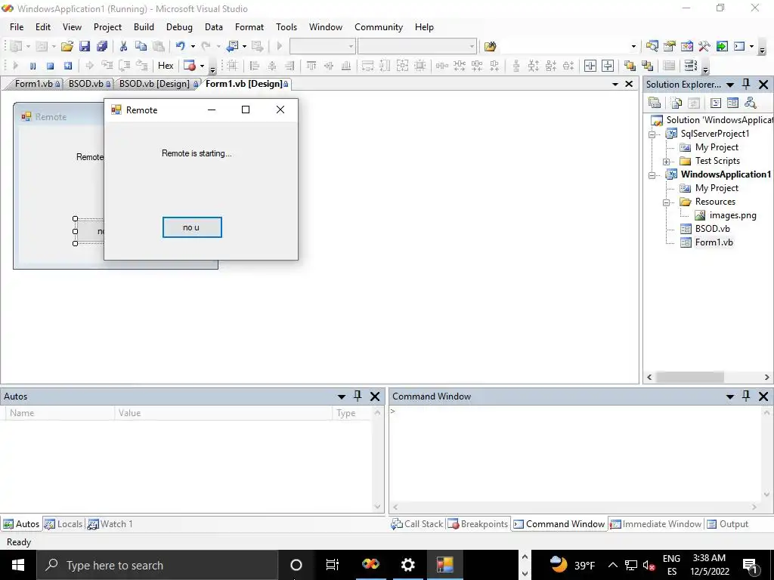This screenshot has width=774, height=580.
Task: Open the Toolbox with hammer and wrench icon
Action: [x=704, y=46]
